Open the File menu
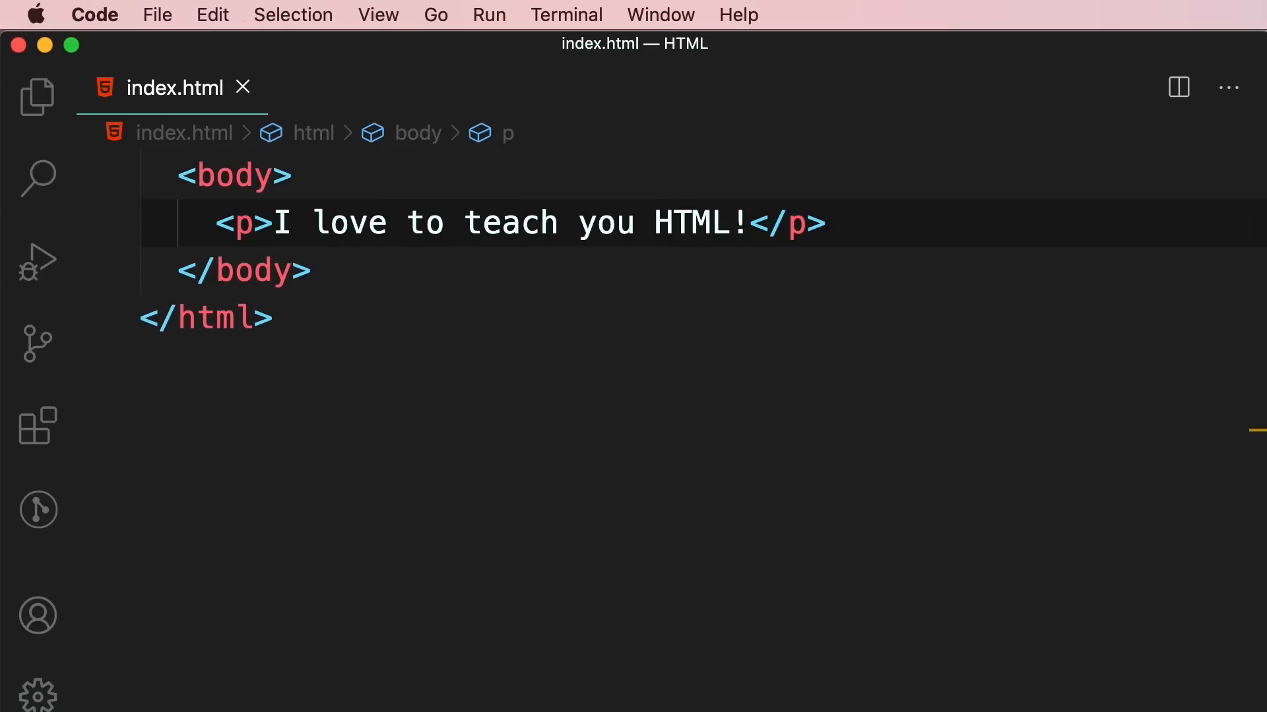The width and height of the screenshot is (1267, 712). coord(158,15)
